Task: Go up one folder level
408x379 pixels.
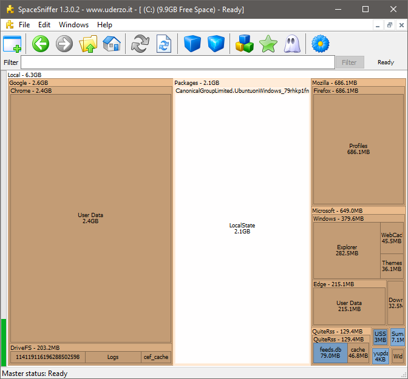Action: (88, 44)
